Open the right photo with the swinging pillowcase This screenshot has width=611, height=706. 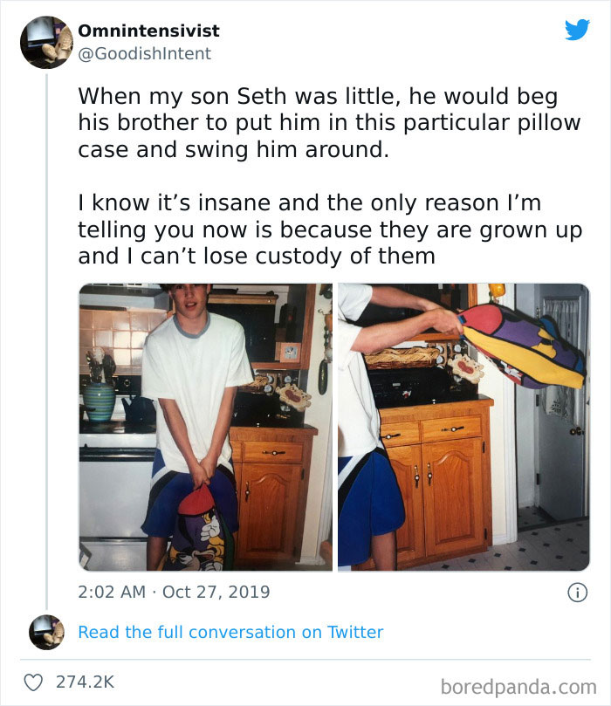[x=463, y=427]
